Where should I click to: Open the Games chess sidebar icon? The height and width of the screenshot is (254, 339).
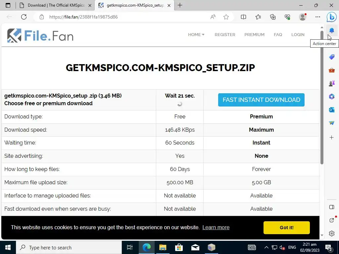point(332,83)
